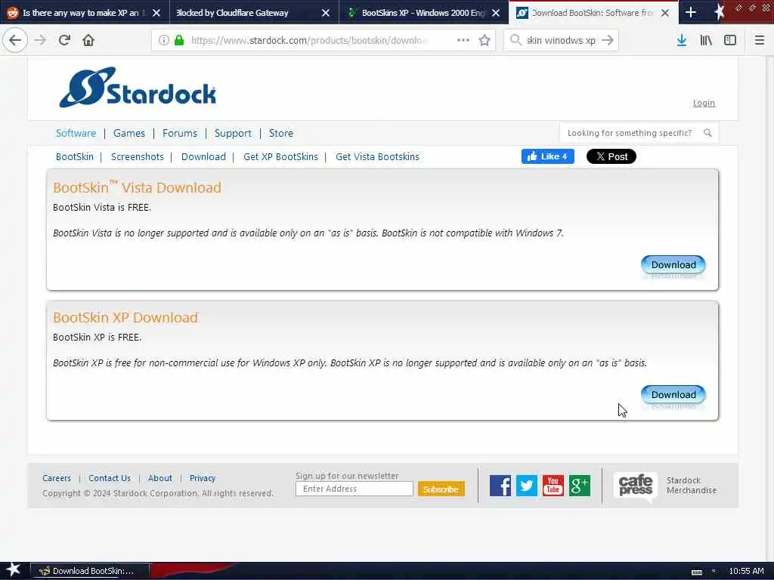Image resolution: width=774 pixels, height=580 pixels.
Task: Open the star start menu in taskbar
Action: tap(14, 570)
